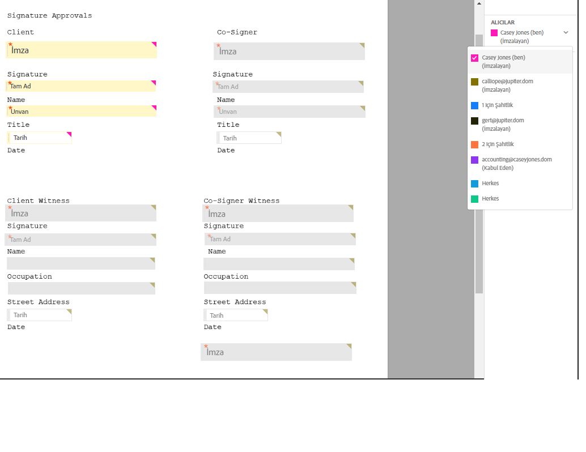
Task: Click the Co-Signer Witness İmza field
Action: pos(278,214)
